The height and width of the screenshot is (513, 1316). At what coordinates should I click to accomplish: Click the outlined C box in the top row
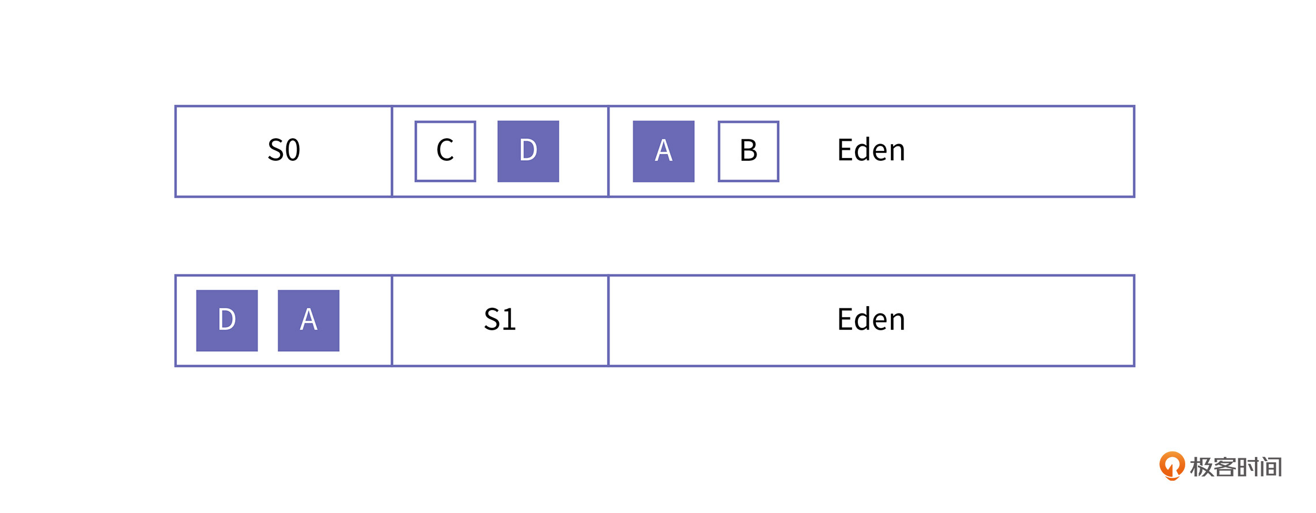tap(445, 151)
